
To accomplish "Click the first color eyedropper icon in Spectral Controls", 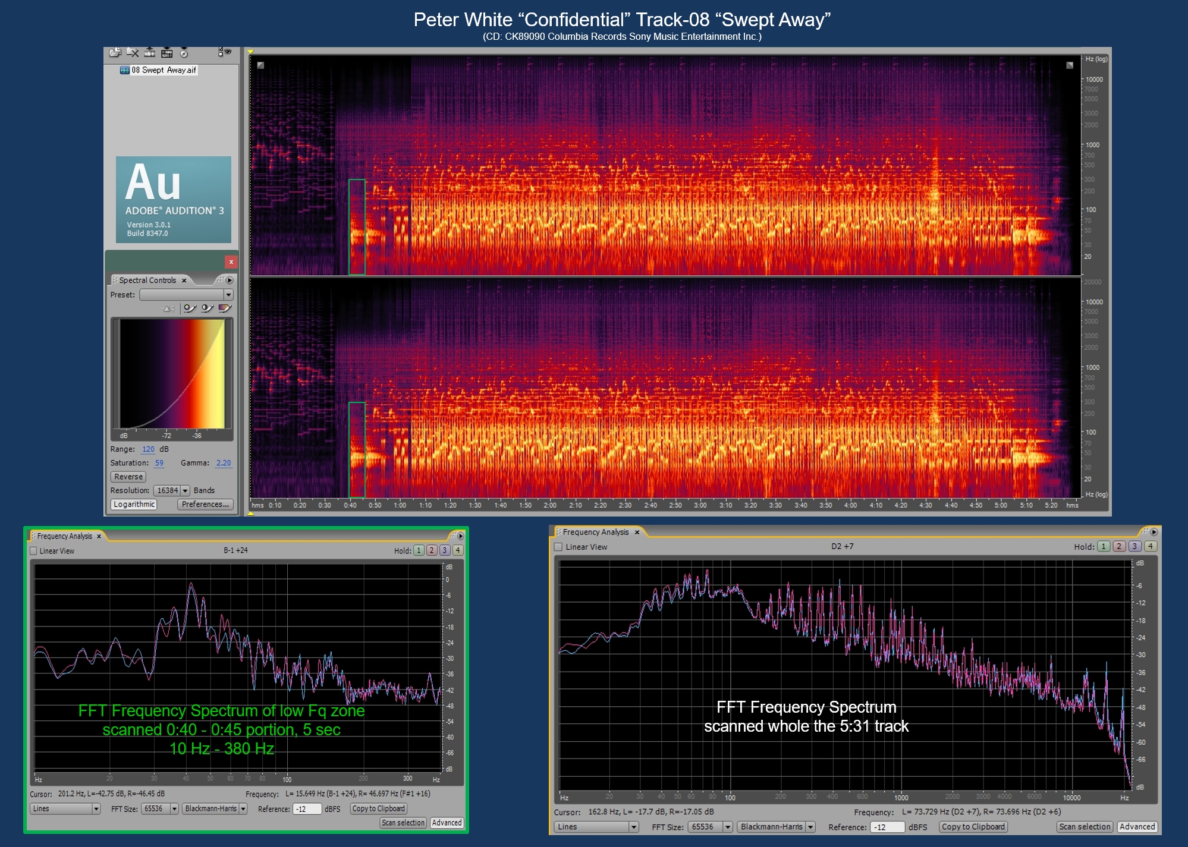I will 190,308.
